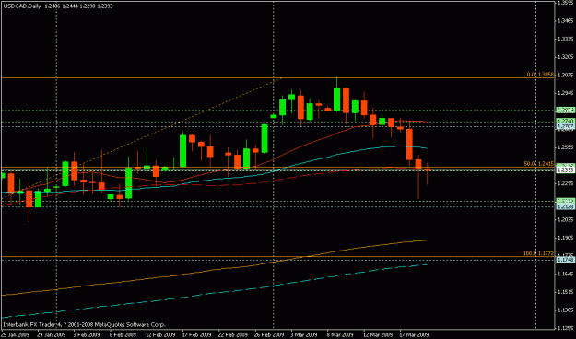Click the light blue 1.2128 price tag

tap(566, 206)
